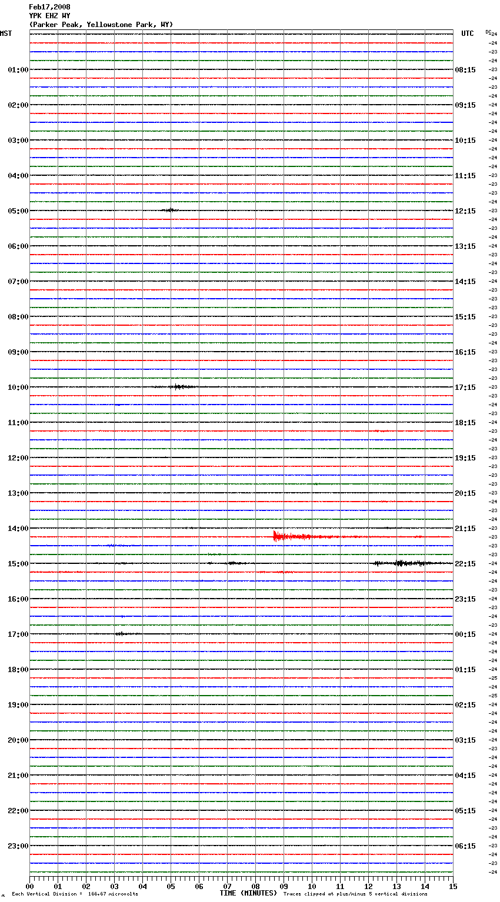Click the 14:15 UTC time label
This screenshot has height=902, width=500.
(465, 282)
